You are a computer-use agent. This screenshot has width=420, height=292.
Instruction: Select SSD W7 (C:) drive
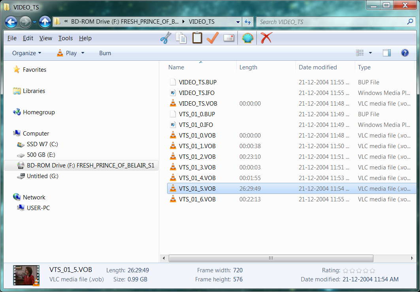42,144
